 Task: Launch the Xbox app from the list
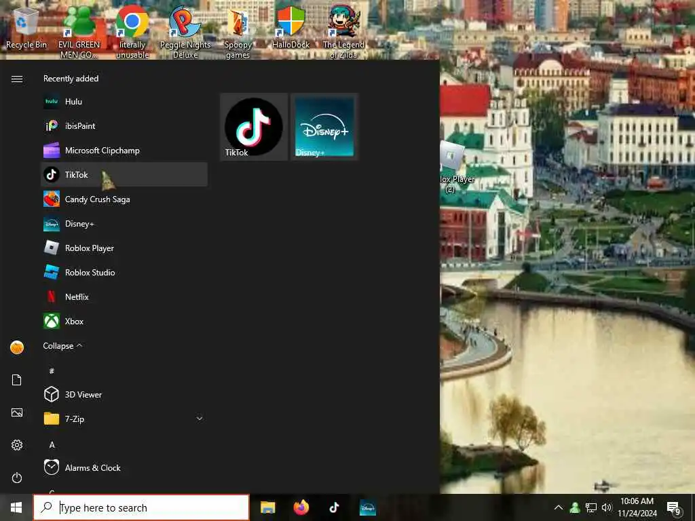(x=124, y=321)
